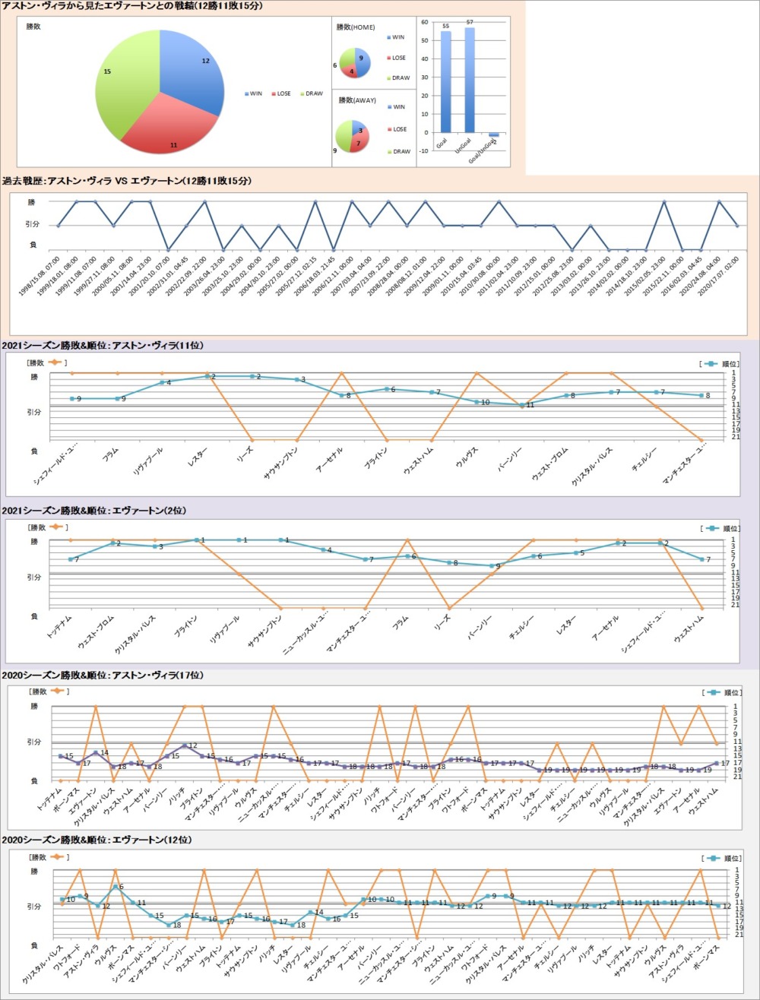This screenshot has width=760, height=1000.
Task: Click サウサンプトン label in 2021 Villa chart
Action: point(282,463)
